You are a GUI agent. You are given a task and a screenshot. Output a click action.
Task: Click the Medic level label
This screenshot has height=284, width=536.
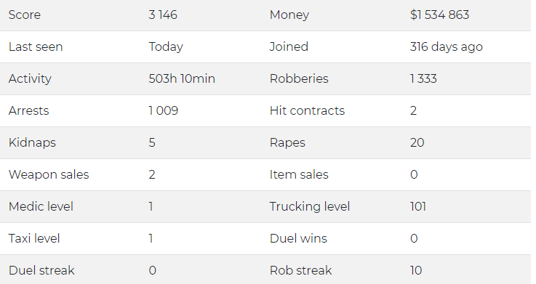tap(41, 206)
